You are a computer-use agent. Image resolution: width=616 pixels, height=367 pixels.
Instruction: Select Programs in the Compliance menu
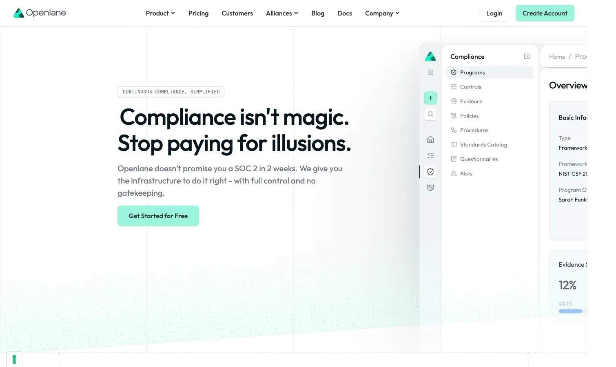(490, 73)
